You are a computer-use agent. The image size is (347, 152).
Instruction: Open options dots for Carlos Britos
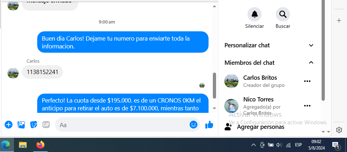[307, 81]
